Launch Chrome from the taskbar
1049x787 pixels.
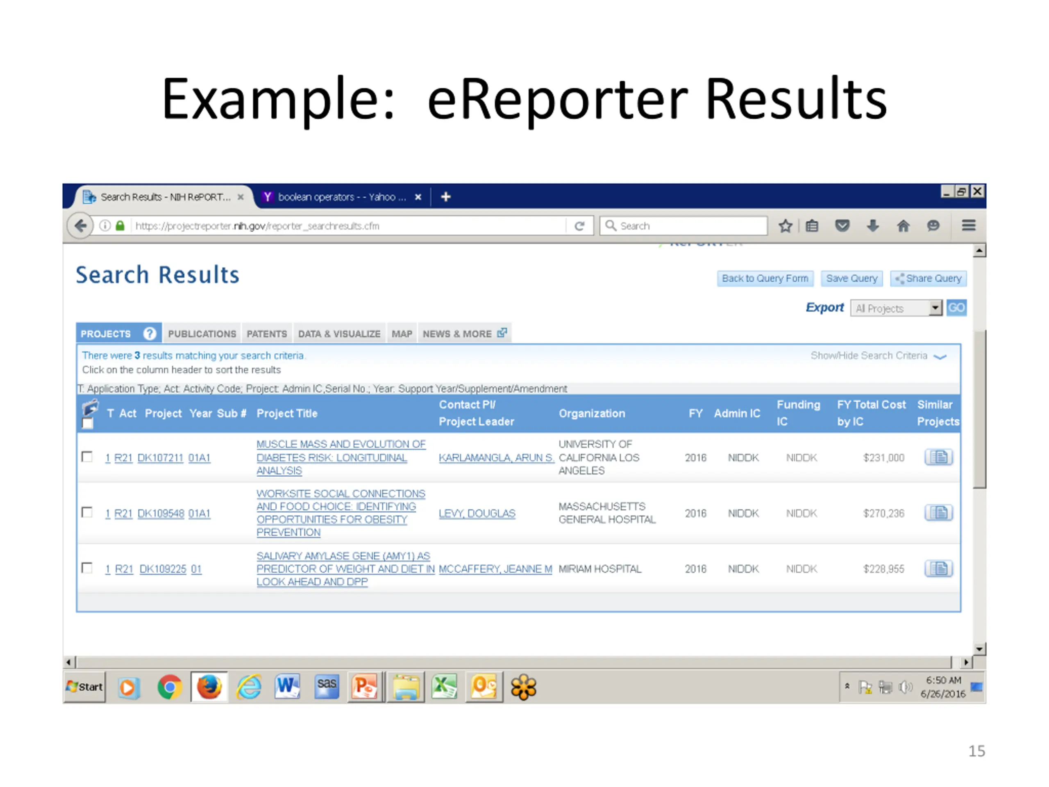pyautogui.click(x=169, y=687)
